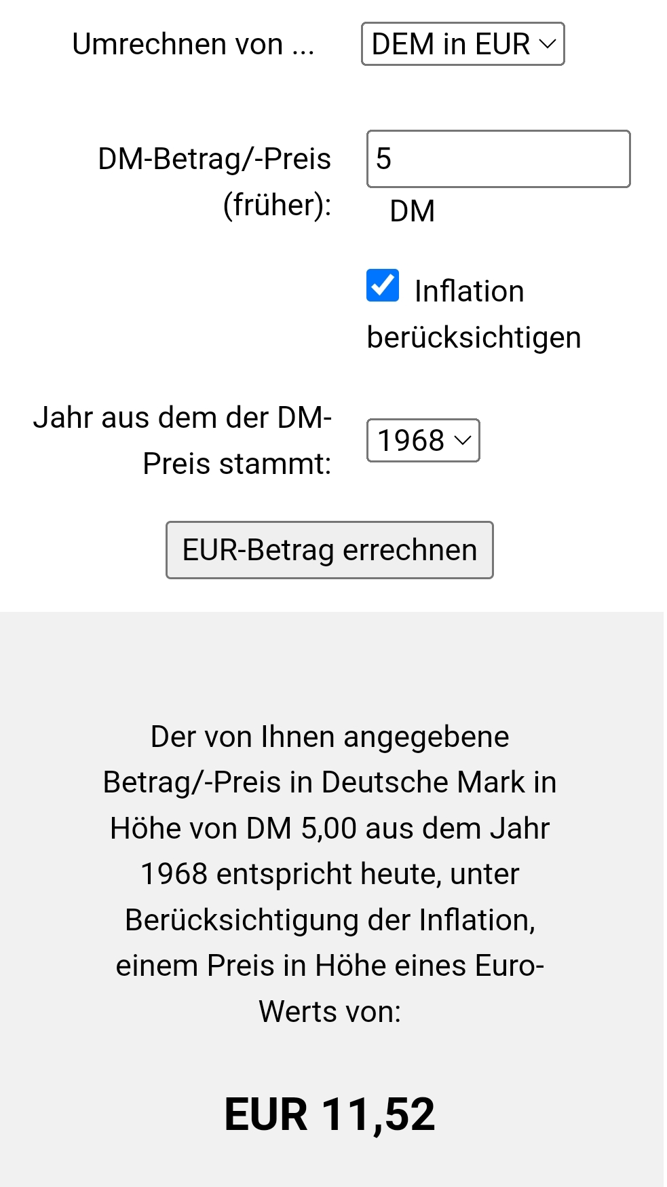Click the 'Umrechnen von ...' label
Viewport: 667px width, 1187px height.
pos(193,44)
